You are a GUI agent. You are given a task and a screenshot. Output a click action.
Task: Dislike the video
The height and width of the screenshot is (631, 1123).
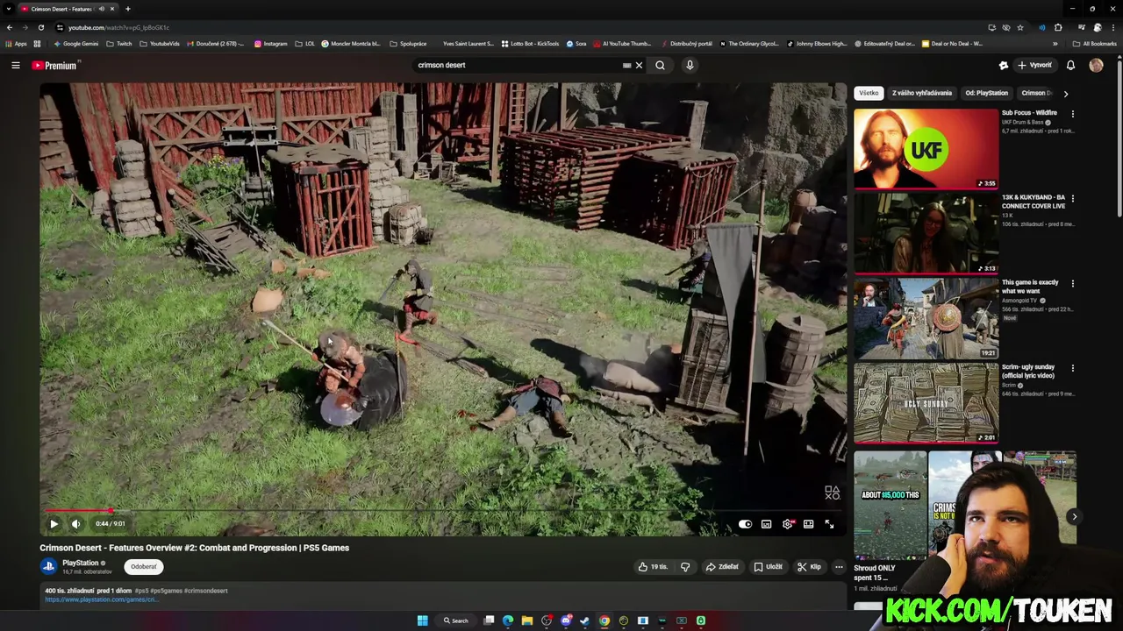pos(685,567)
